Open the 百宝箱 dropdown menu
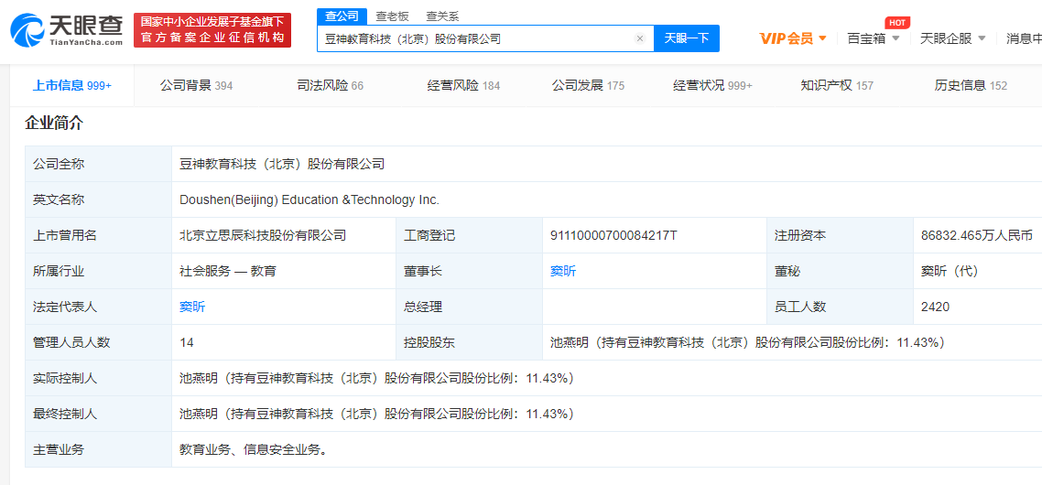Screen dimensions: 1042x485 pos(873,38)
